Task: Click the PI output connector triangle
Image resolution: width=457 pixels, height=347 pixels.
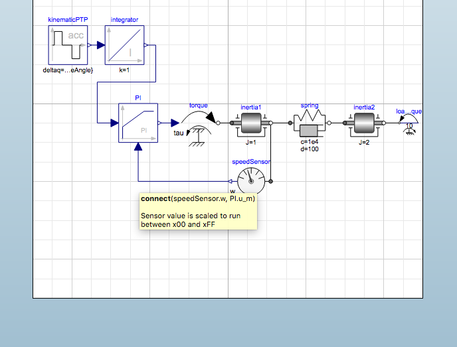Action: [159, 123]
